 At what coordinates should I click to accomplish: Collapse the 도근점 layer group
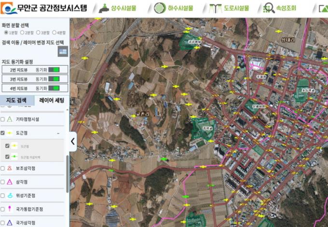pos(58,133)
